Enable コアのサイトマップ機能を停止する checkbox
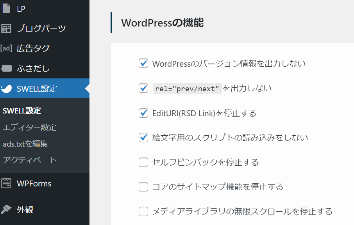 point(143,187)
